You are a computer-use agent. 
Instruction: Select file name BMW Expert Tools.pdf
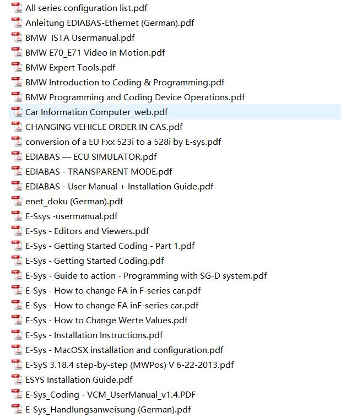pos(71,67)
